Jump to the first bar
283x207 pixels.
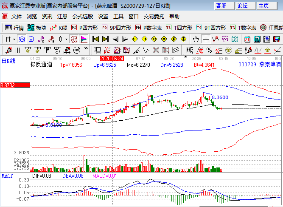pyautogui.click(x=95, y=39)
